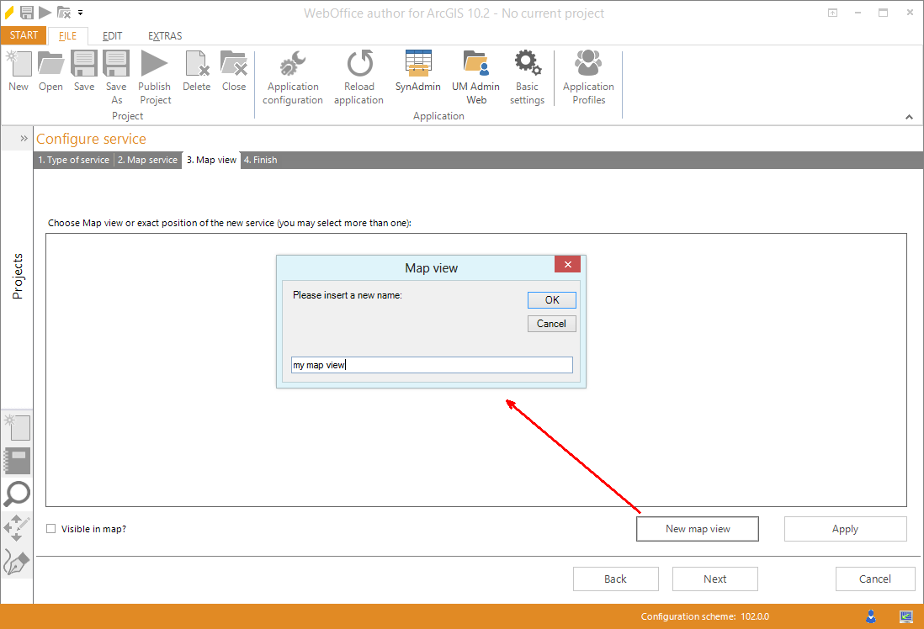Viewport: 924px width, 629px height.
Task: Click Save in the quick access toolbar
Action: [x=26, y=12]
